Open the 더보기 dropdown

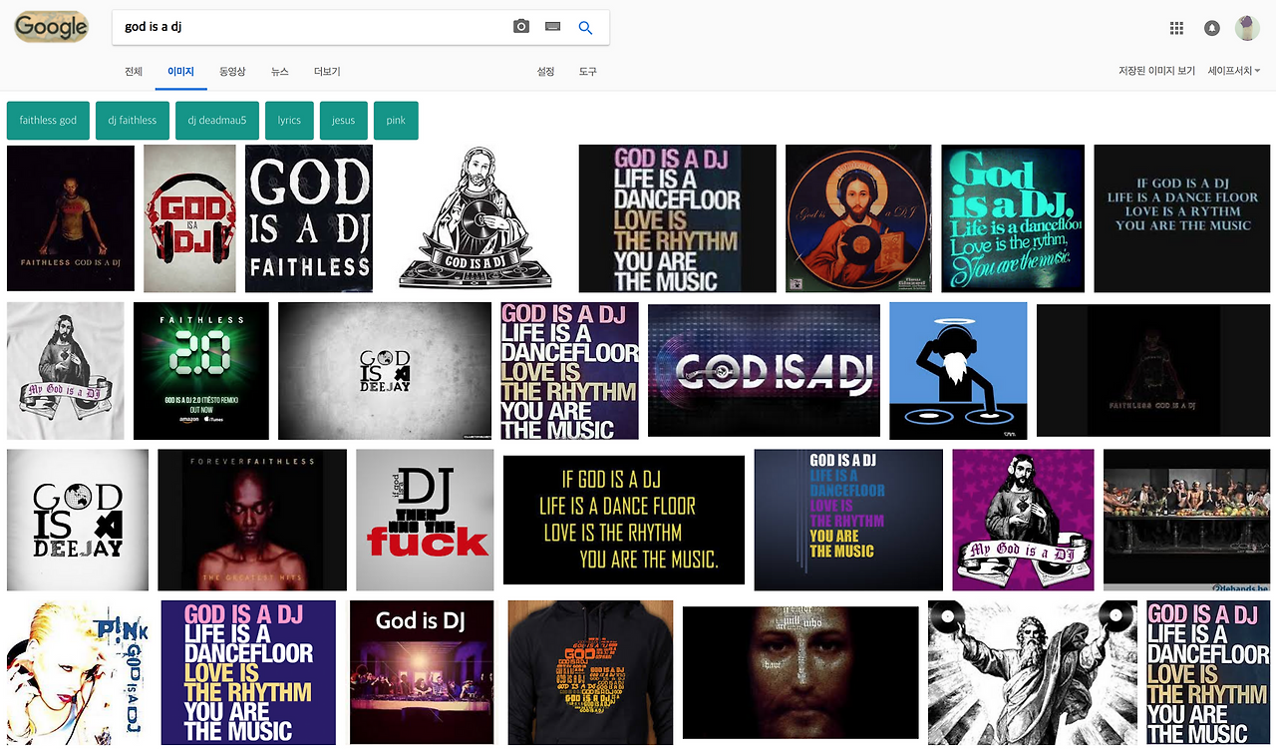click(324, 71)
